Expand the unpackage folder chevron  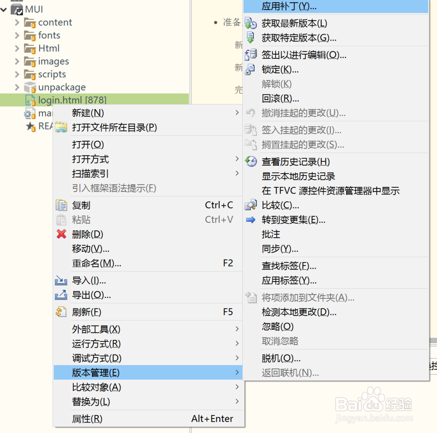[x=17, y=87]
